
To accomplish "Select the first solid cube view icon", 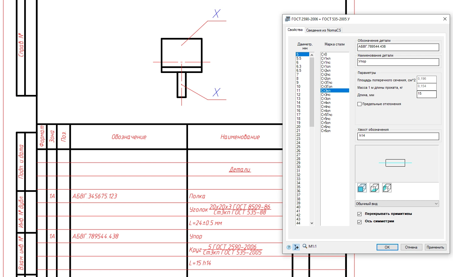I will pyautogui.click(x=362, y=188).
